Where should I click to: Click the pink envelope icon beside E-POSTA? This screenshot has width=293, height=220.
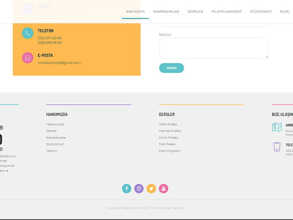(28, 58)
